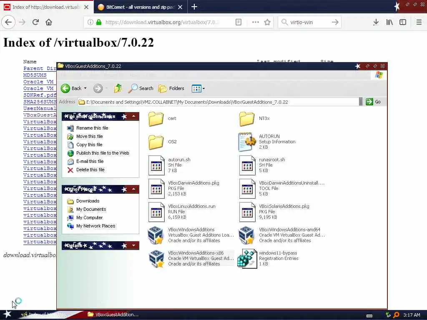427x320 pixels.
Task: Open Downloads in Other Places
Action: coord(88,201)
